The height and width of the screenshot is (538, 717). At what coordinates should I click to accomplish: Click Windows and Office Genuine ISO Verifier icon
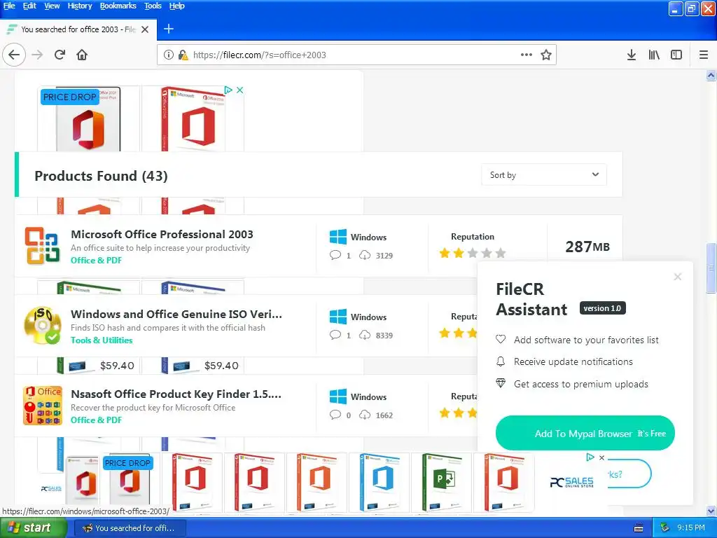(42, 325)
